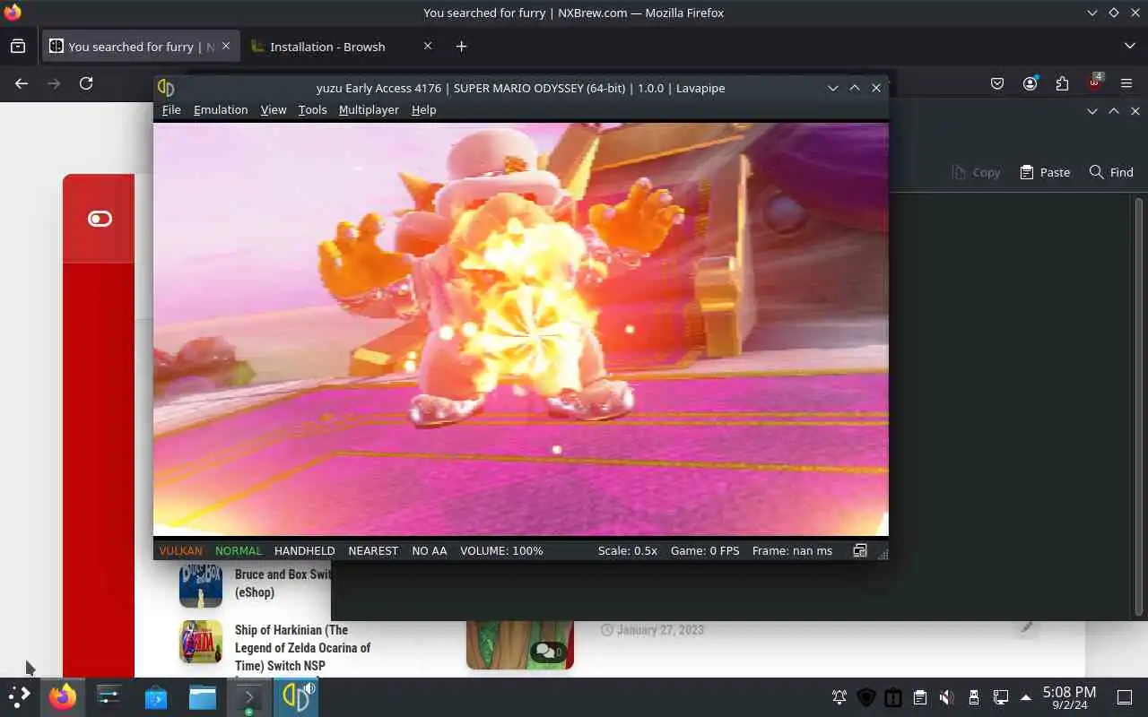Image resolution: width=1148 pixels, height=717 pixels.
Task: Click the Ship of Harkinian Zelda thumbnail
Action: pos(201,642)
